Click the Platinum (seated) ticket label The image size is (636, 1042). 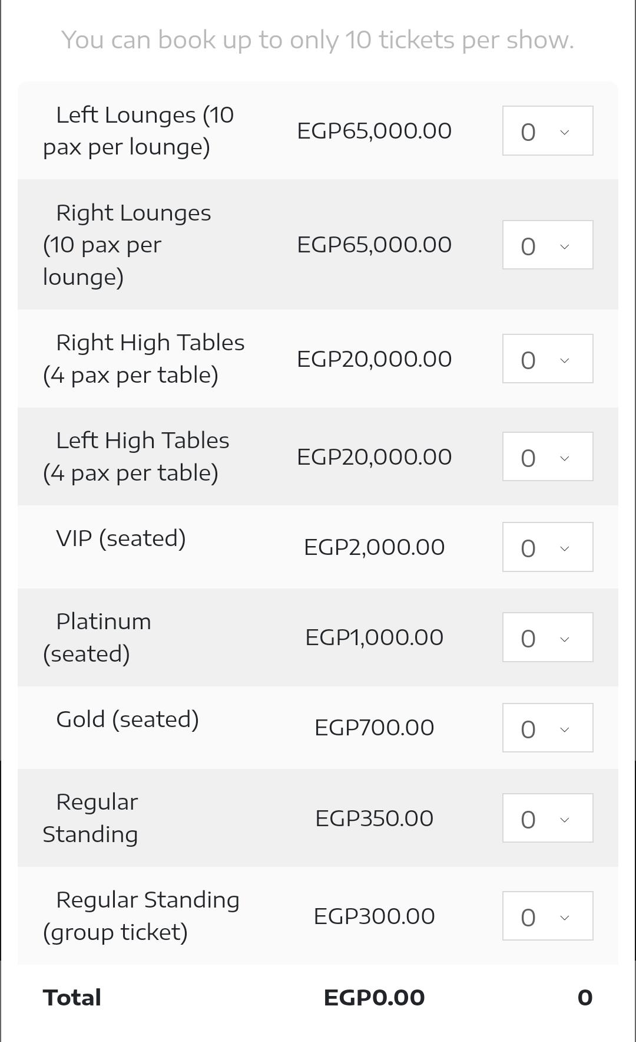pyautogui.click(x=97, y=637)
